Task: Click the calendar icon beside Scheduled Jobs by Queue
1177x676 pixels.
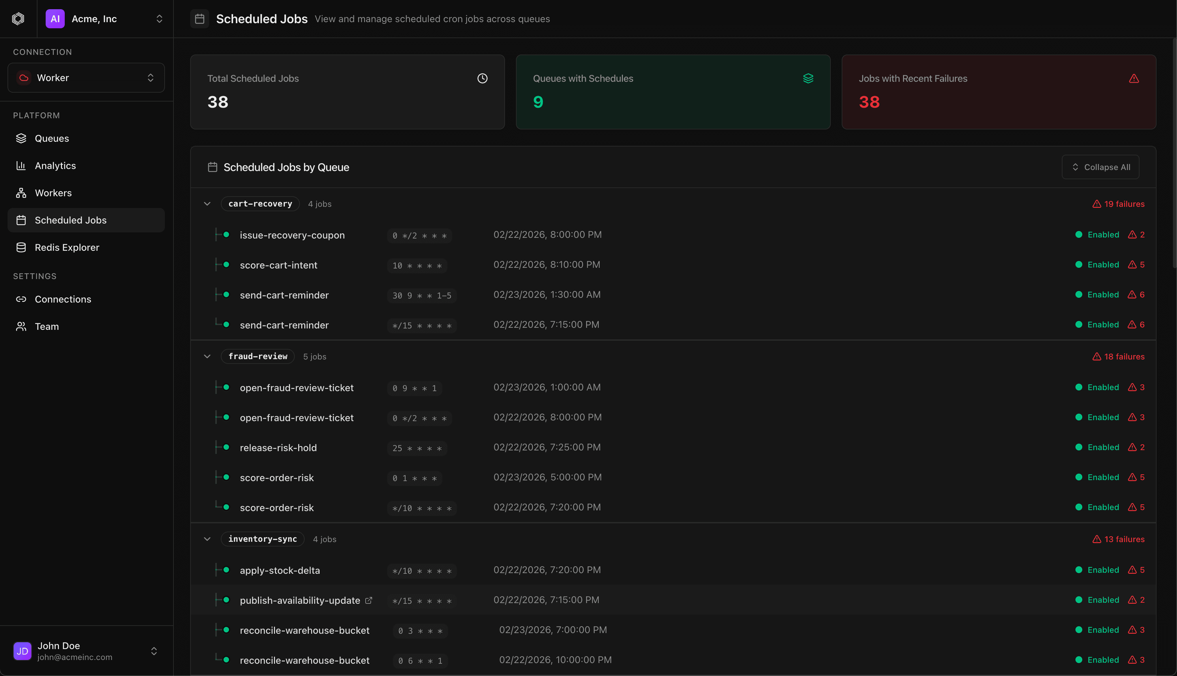Action: pos(213,167)
